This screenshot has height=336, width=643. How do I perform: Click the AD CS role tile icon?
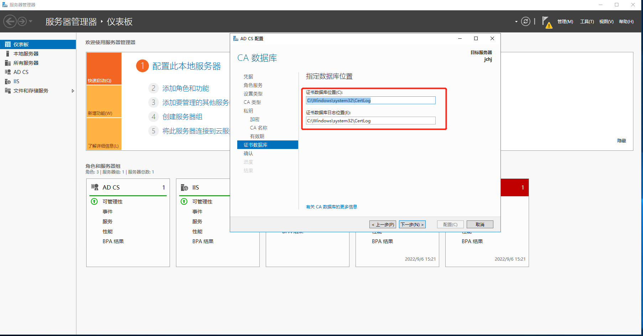coord(95,187)
